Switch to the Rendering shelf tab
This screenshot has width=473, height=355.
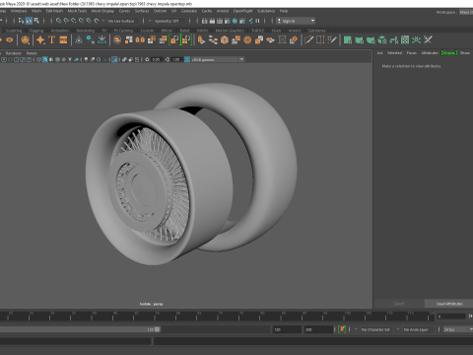point(86,31)
